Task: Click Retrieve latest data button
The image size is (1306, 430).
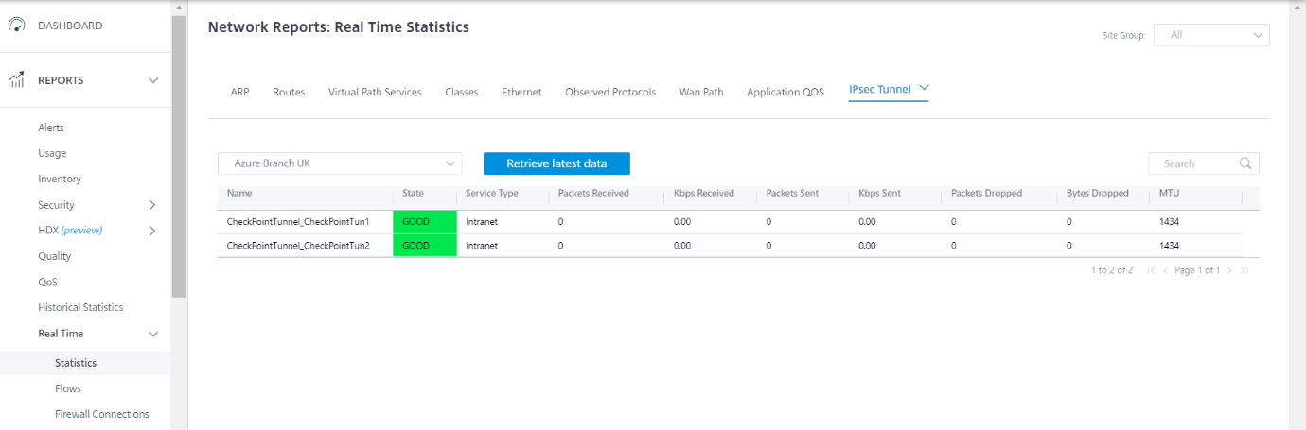Action: pyautogui.click(x=556, y=163)
